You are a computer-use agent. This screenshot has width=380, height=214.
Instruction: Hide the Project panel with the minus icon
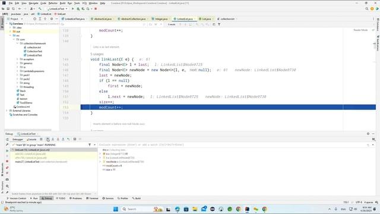coord(57,18)
